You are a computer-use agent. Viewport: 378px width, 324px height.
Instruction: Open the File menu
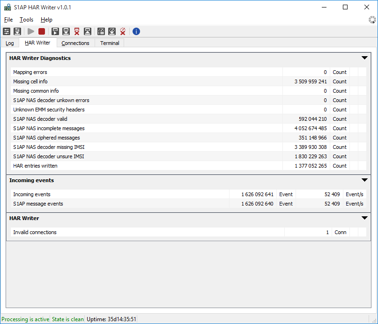pos(8,20)
